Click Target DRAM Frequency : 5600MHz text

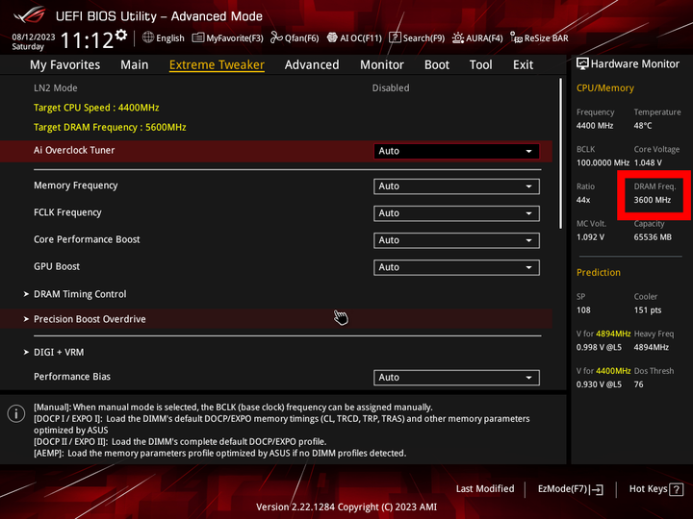110,127
